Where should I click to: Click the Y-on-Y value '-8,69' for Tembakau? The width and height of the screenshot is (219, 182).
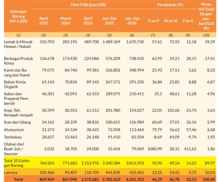pyautogui.click(x=157, y=137)
